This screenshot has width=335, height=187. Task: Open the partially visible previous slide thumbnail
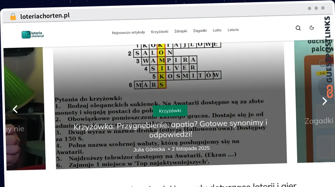point(25,109)
